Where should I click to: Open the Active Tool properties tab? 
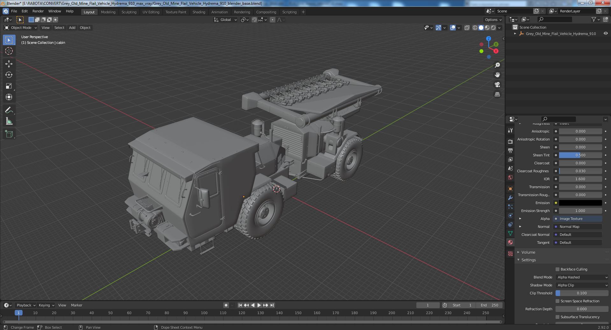[510, 130]
